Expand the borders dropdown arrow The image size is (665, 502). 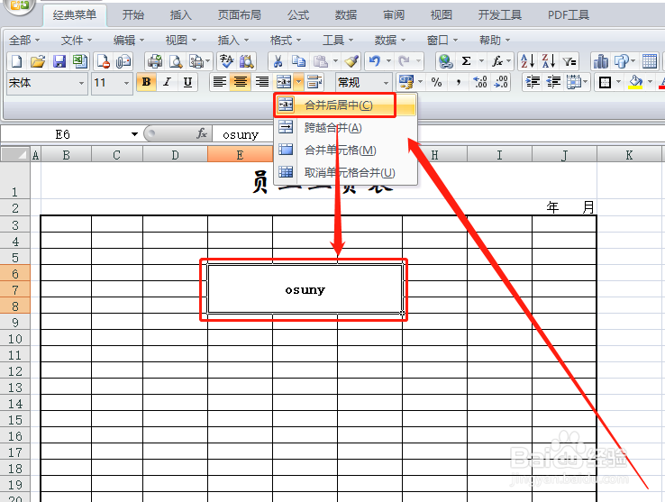(x=618, y=82)
